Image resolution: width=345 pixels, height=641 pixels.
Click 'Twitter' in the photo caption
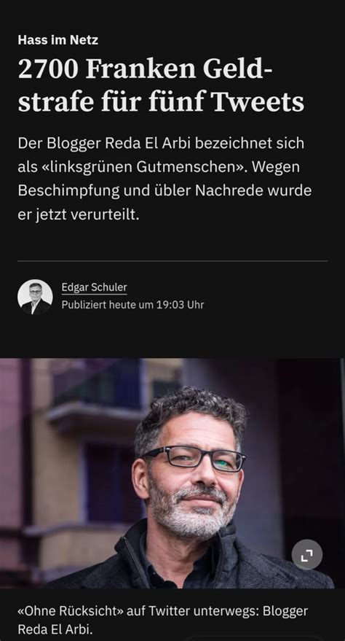170,611
